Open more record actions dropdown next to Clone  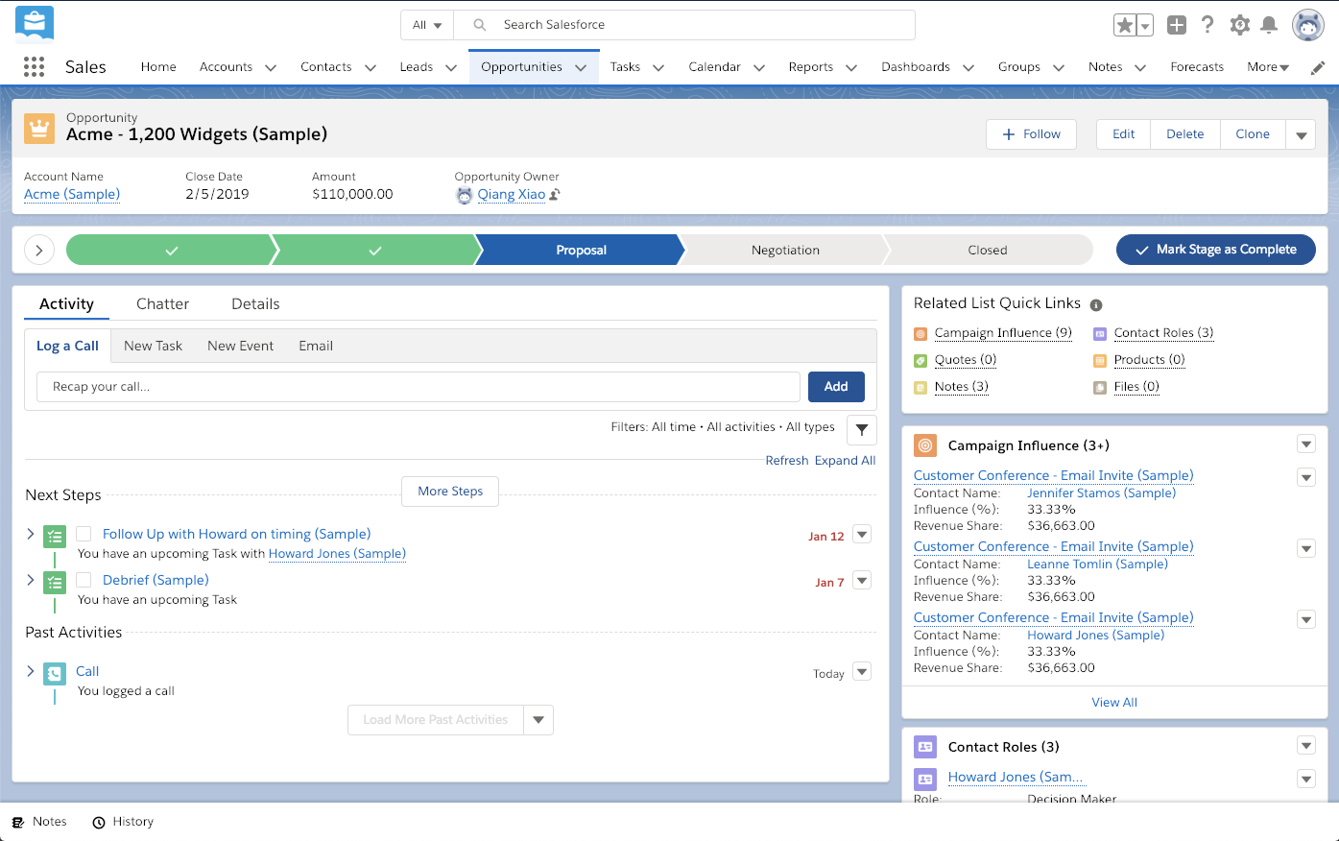(x=1301, y=134)
